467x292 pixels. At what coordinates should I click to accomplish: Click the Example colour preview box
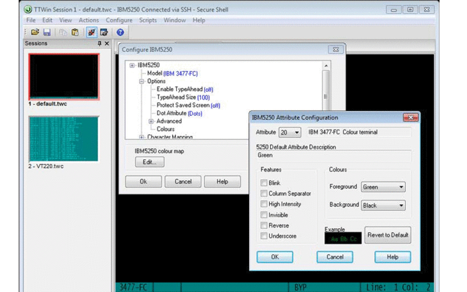[x=343, y=239]
